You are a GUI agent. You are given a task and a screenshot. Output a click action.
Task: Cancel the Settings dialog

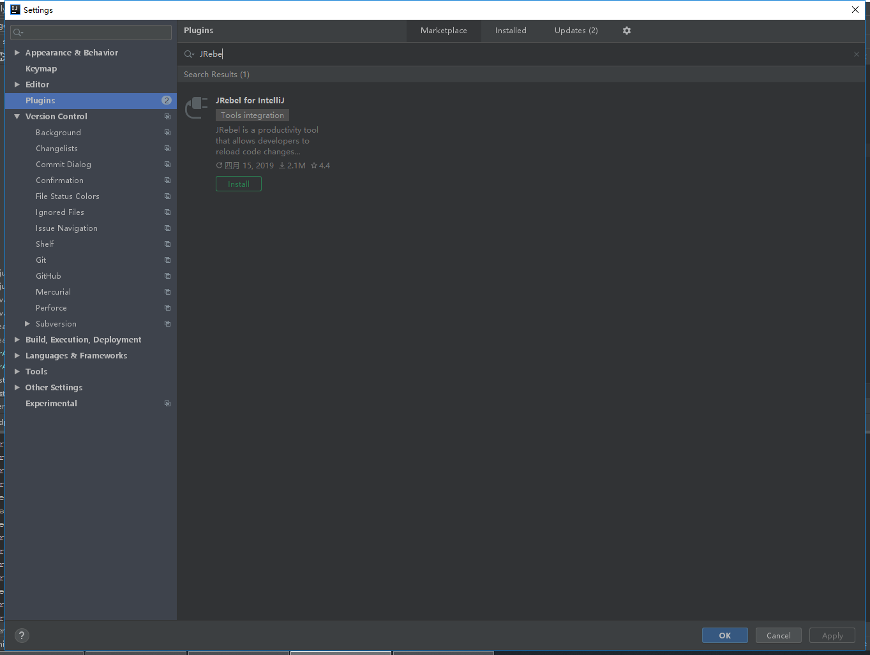[x=779, y=635]
